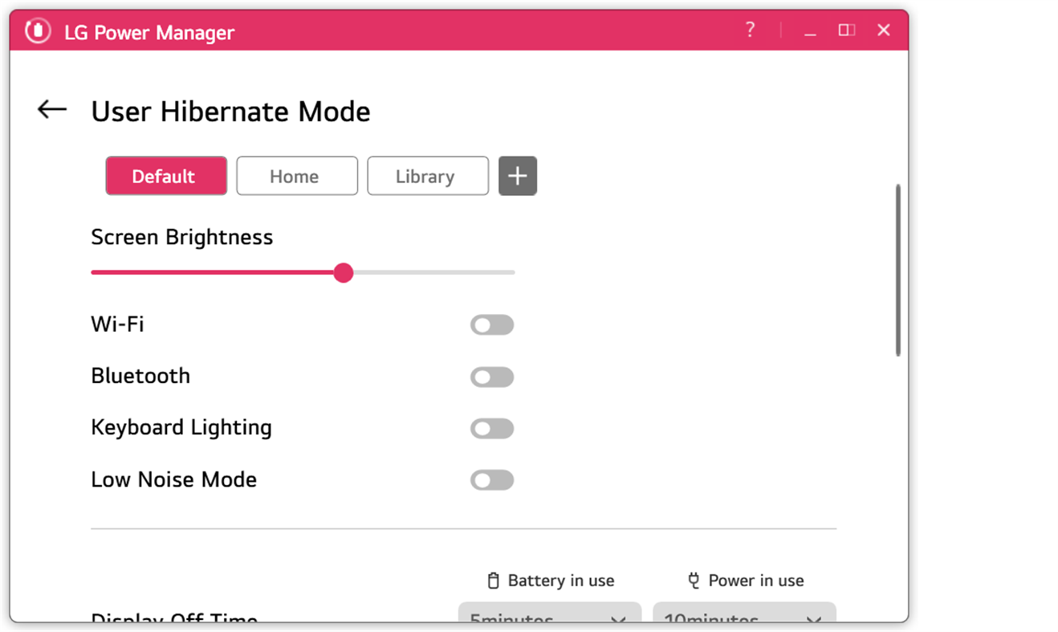Select the Library profile
1058x632 pixels.
[x=428, y=176]
